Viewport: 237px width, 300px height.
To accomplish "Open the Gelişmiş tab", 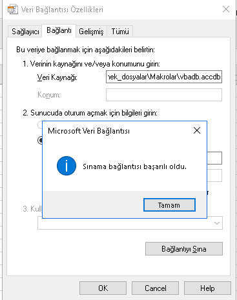I will (91, 32).
